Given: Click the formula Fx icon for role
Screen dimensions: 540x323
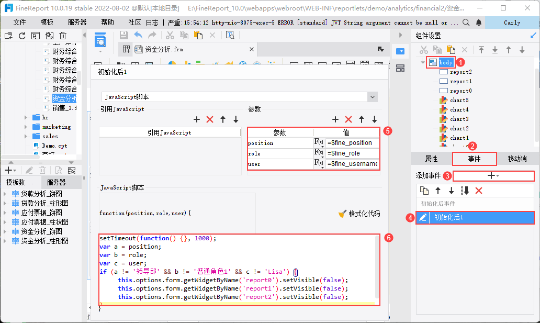Looking at the screenshot, I should tap(319, 153).
